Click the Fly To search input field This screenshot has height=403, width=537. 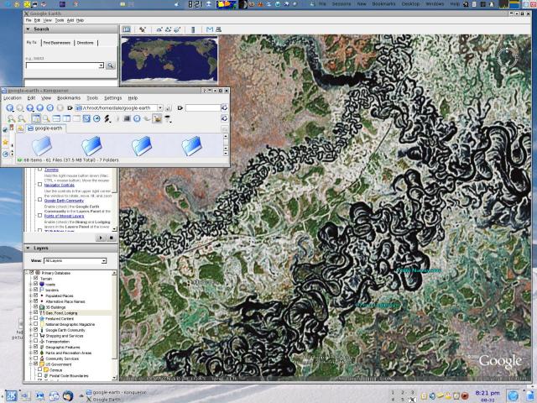click(62, 65)
